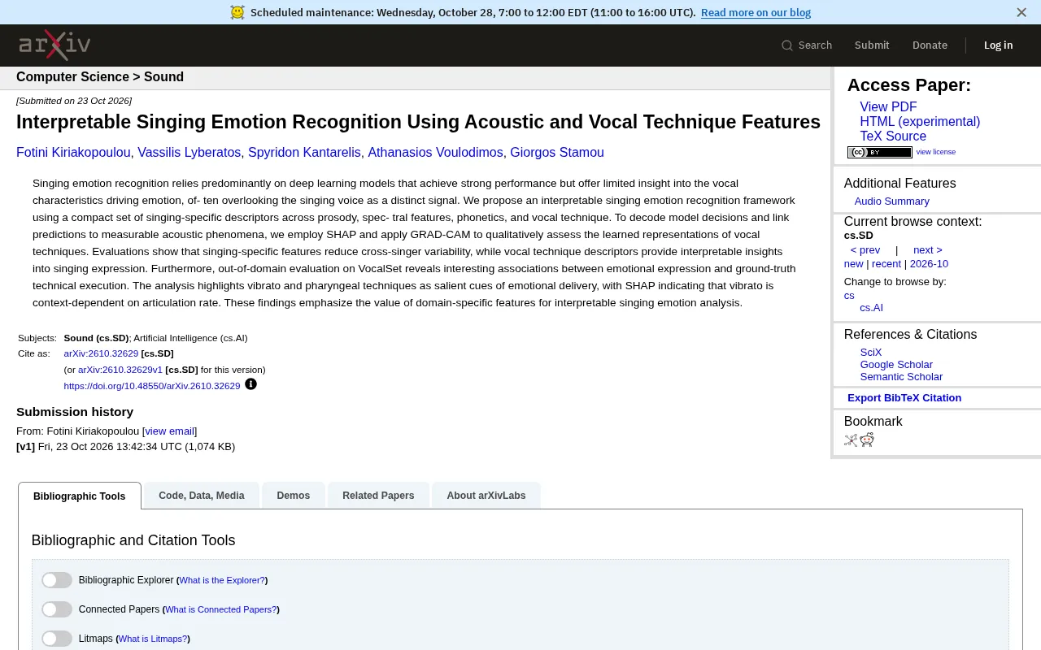
Task: Click the search magnifier icon
Action: [x=786, y=45]
